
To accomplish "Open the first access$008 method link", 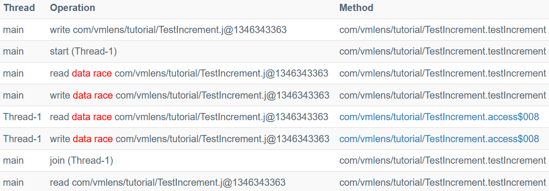I will coord(439,117).
